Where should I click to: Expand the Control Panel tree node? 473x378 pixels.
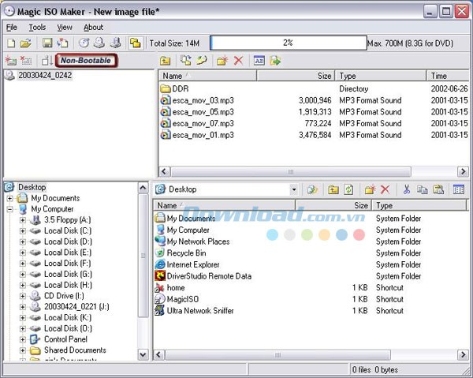pyautogui.click(x=23, y=339)
